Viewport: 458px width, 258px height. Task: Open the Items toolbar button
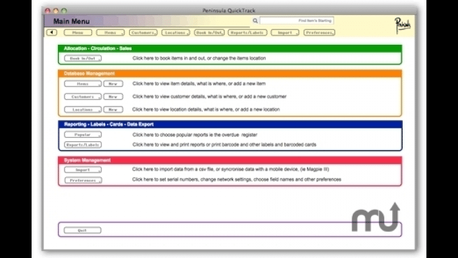[x=111, y=33]
